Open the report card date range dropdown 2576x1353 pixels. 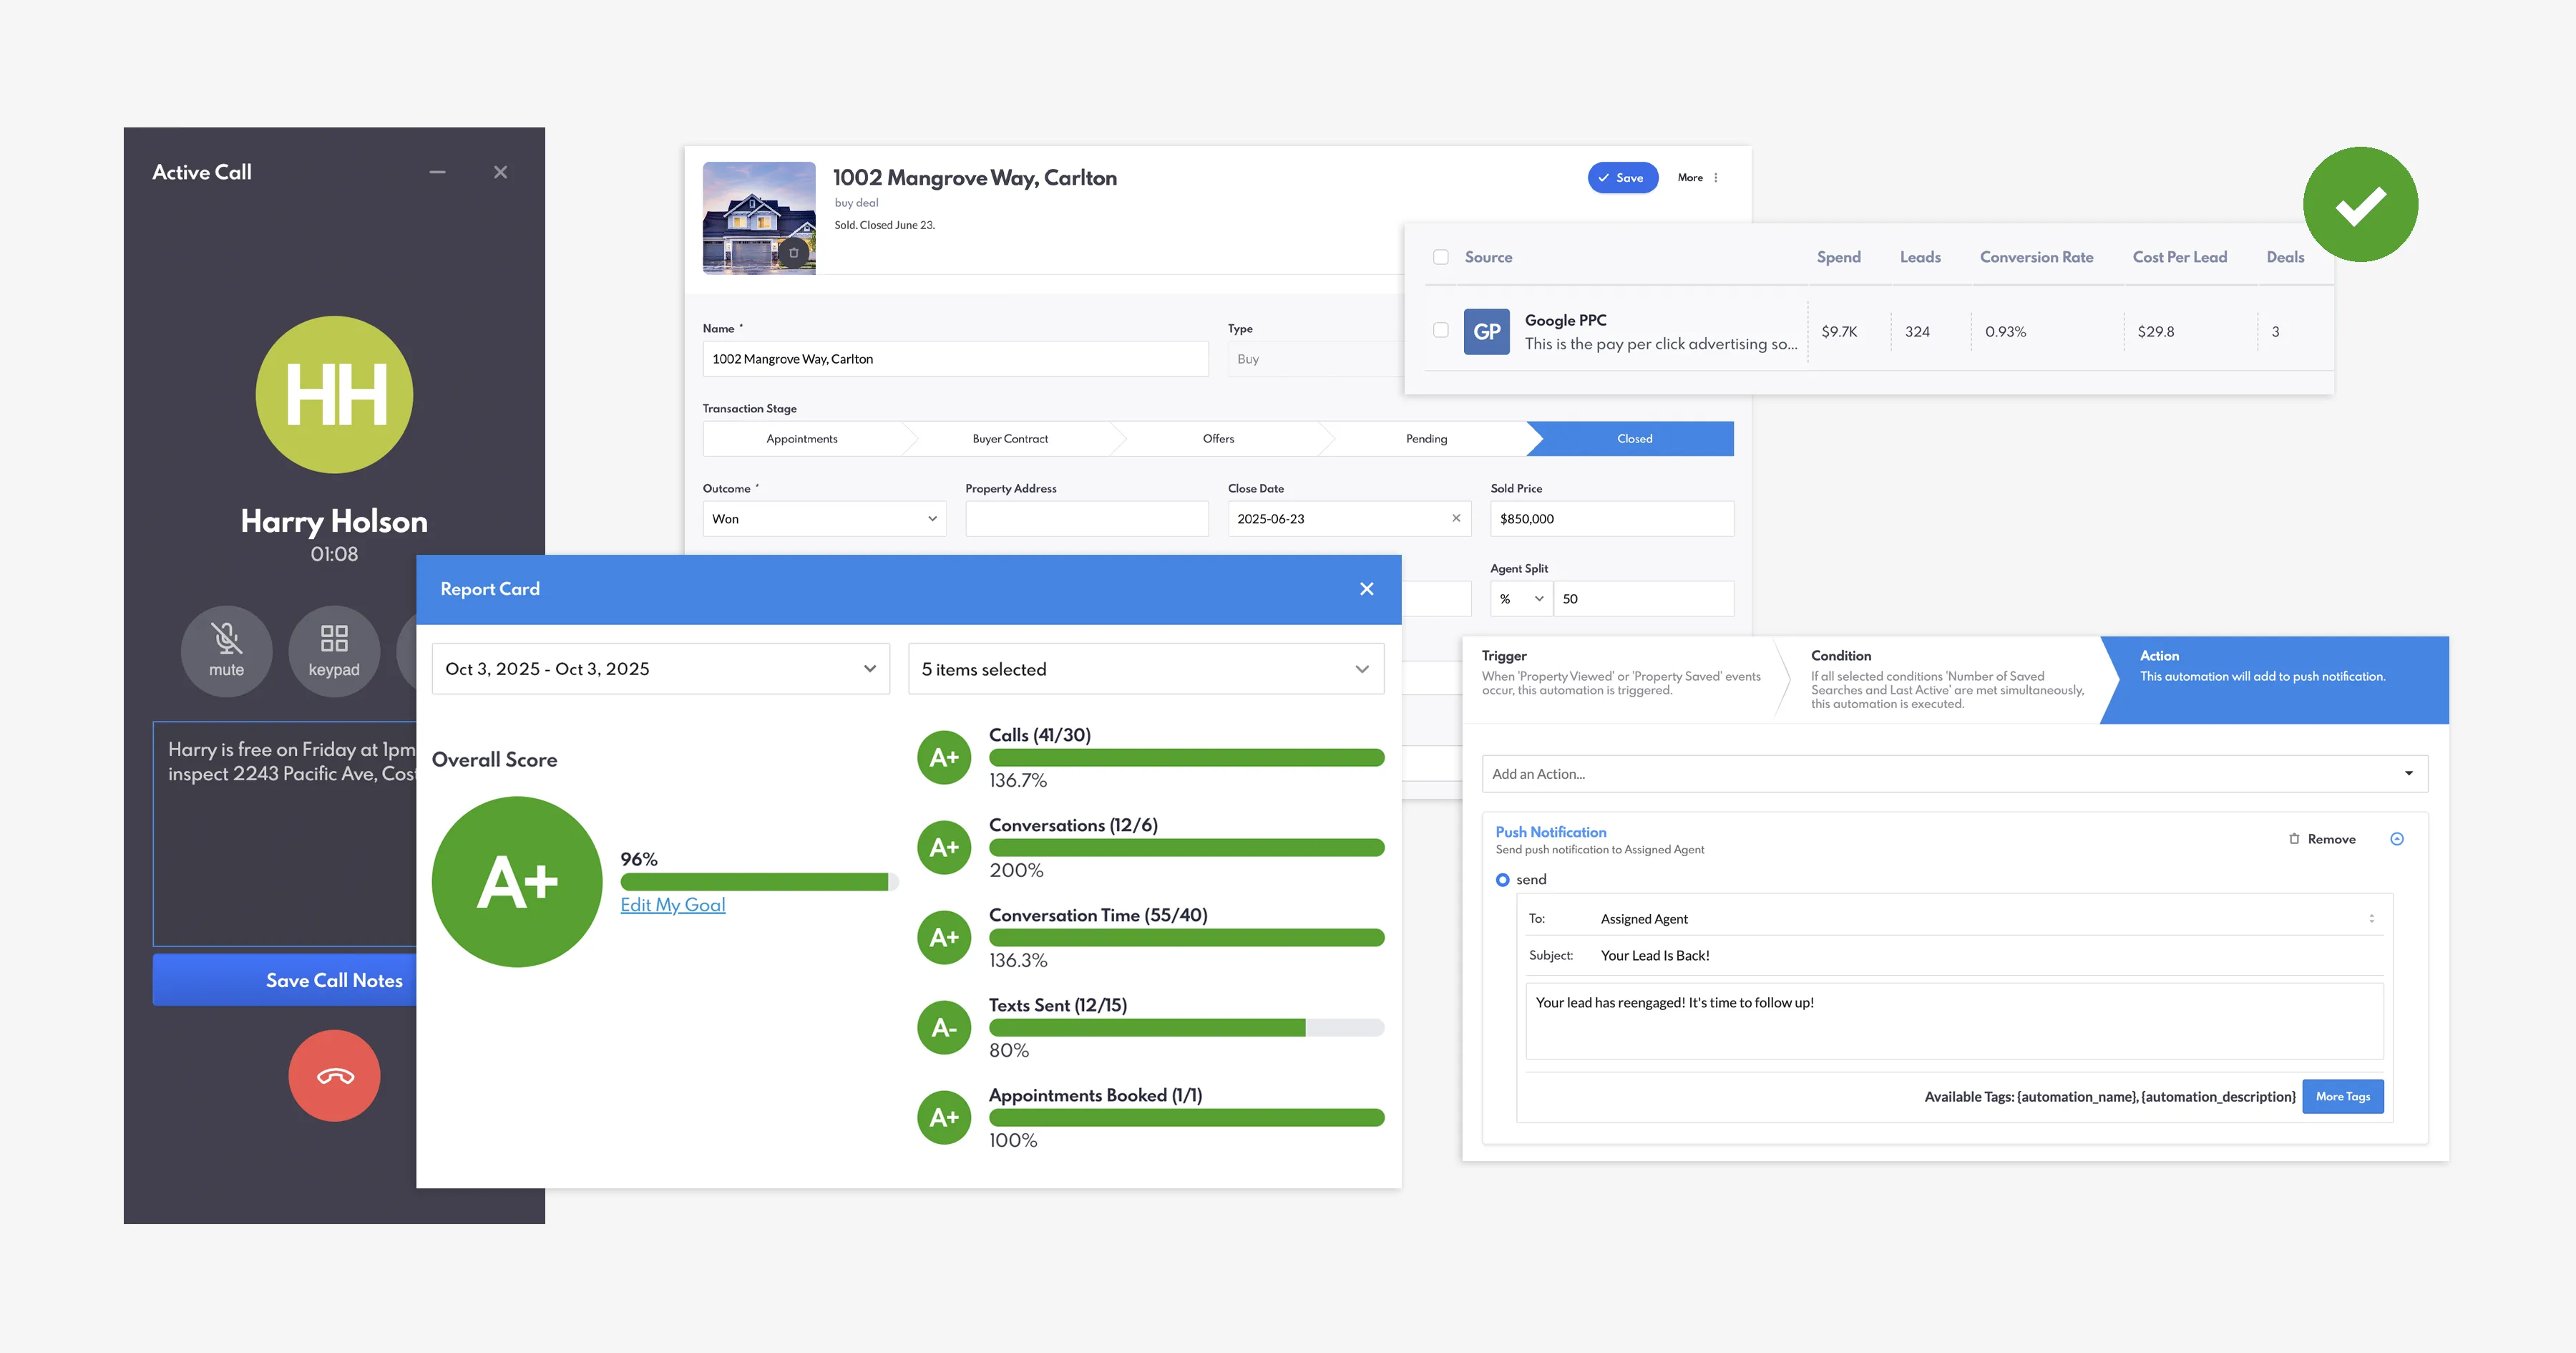[660, 669]
